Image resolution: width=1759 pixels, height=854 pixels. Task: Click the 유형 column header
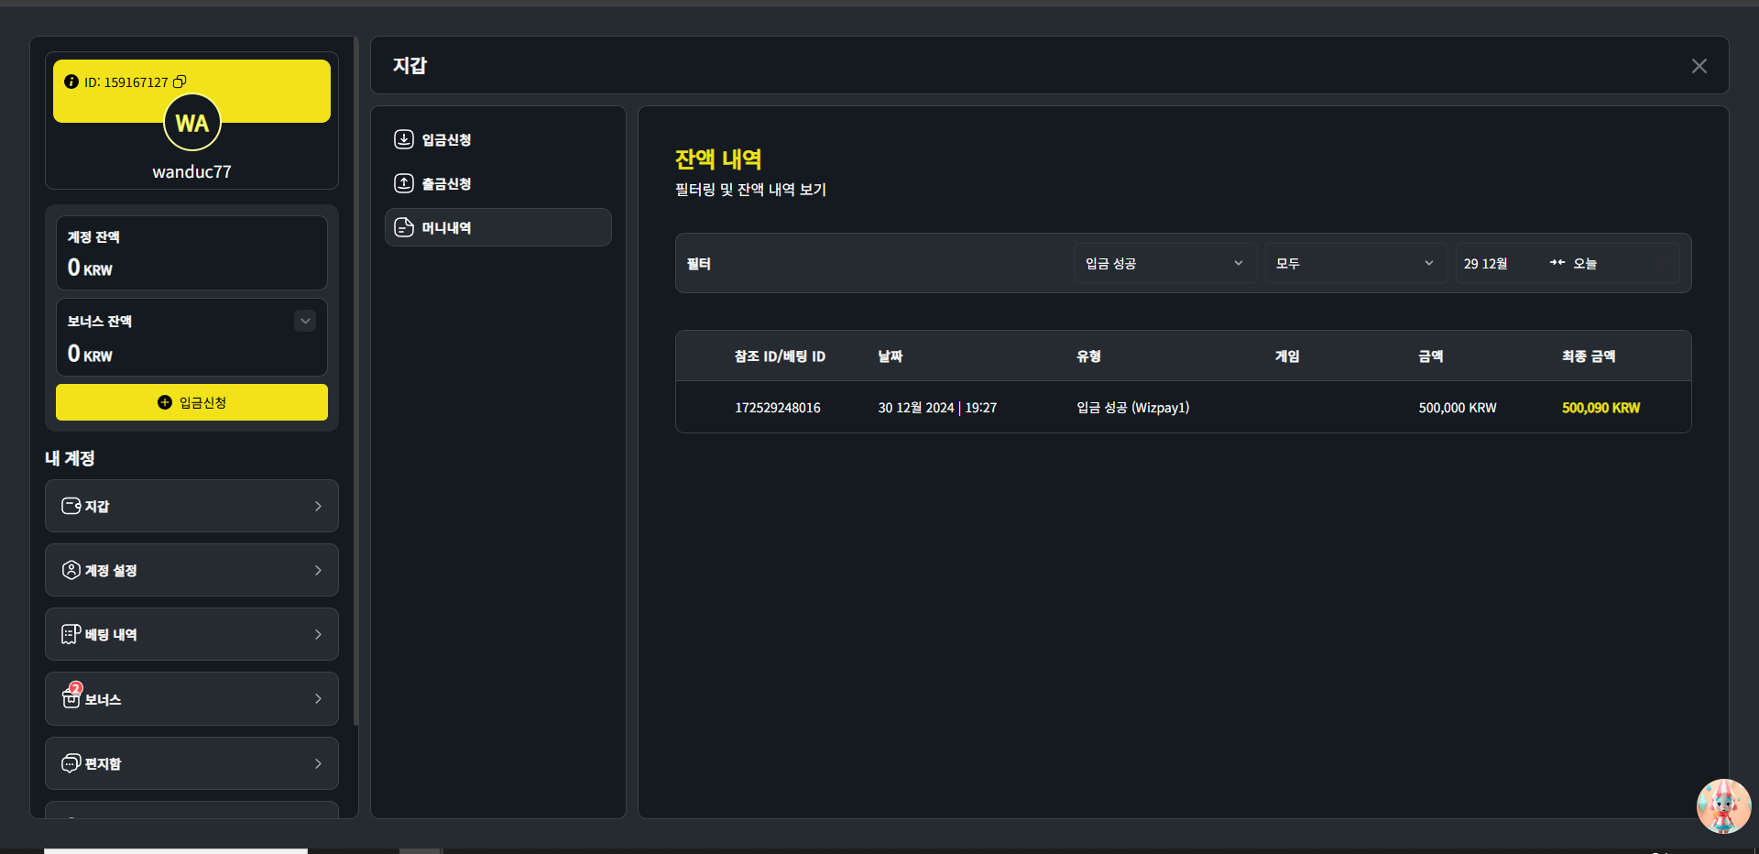[1088, 356]
